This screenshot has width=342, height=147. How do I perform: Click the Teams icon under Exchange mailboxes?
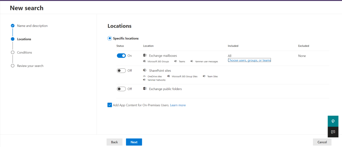tap(176, 61)
